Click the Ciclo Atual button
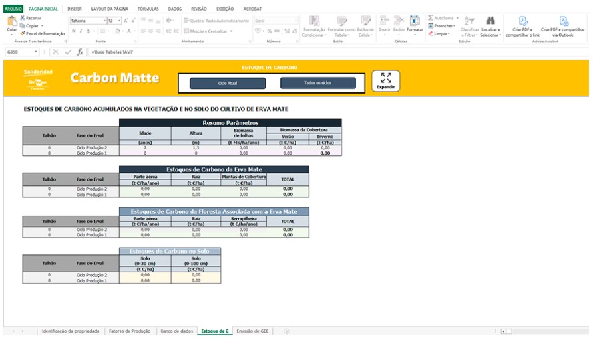The image size is (593, 338). (x=228, y=83)
